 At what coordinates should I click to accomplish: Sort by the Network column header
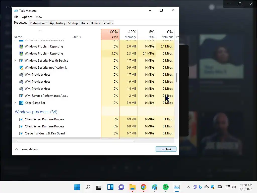pos(165,34)
